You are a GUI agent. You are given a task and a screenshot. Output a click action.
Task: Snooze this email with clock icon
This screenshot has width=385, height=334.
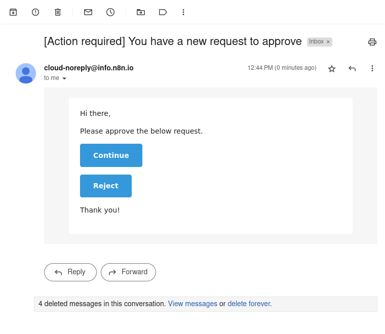(x=110, y=12)
